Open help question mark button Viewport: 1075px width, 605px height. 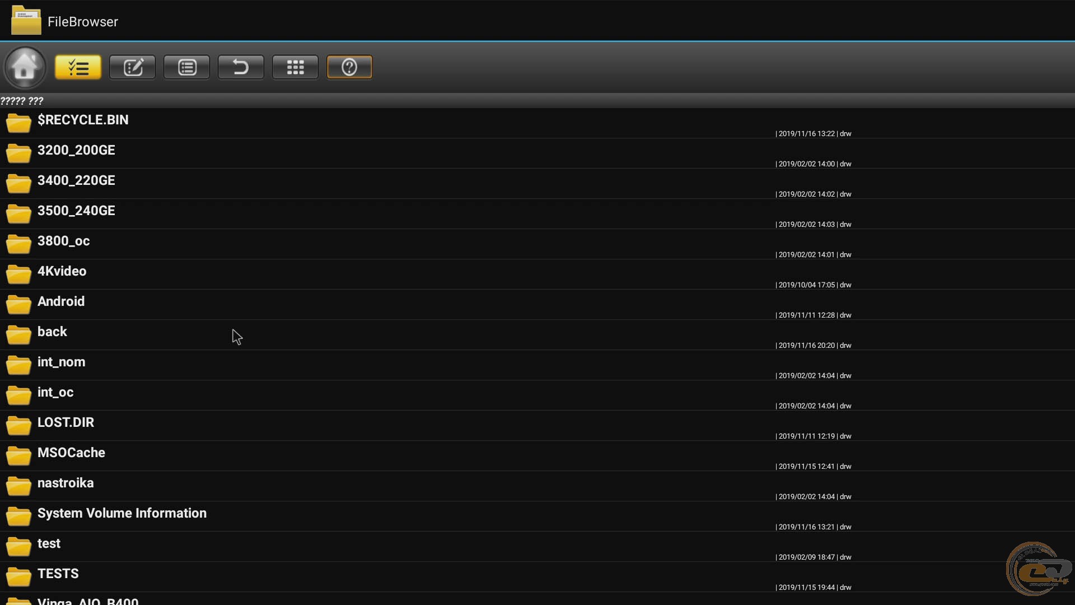click(349, 67)
